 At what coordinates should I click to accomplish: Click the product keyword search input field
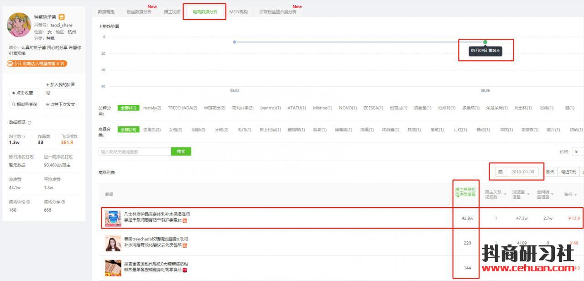pos(135,151)
